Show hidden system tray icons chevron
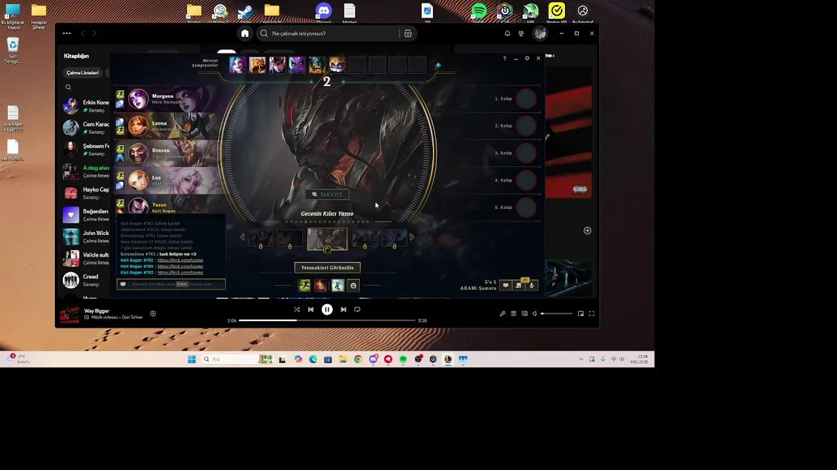837x470 pixels. [x=581, y=359]
